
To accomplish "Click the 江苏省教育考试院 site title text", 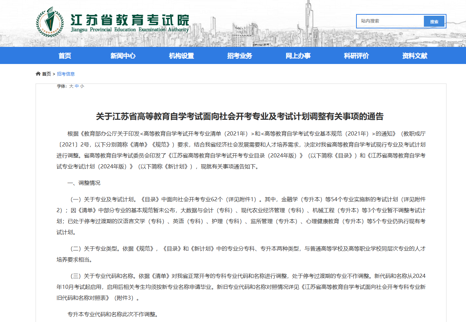I will [130, 20].
